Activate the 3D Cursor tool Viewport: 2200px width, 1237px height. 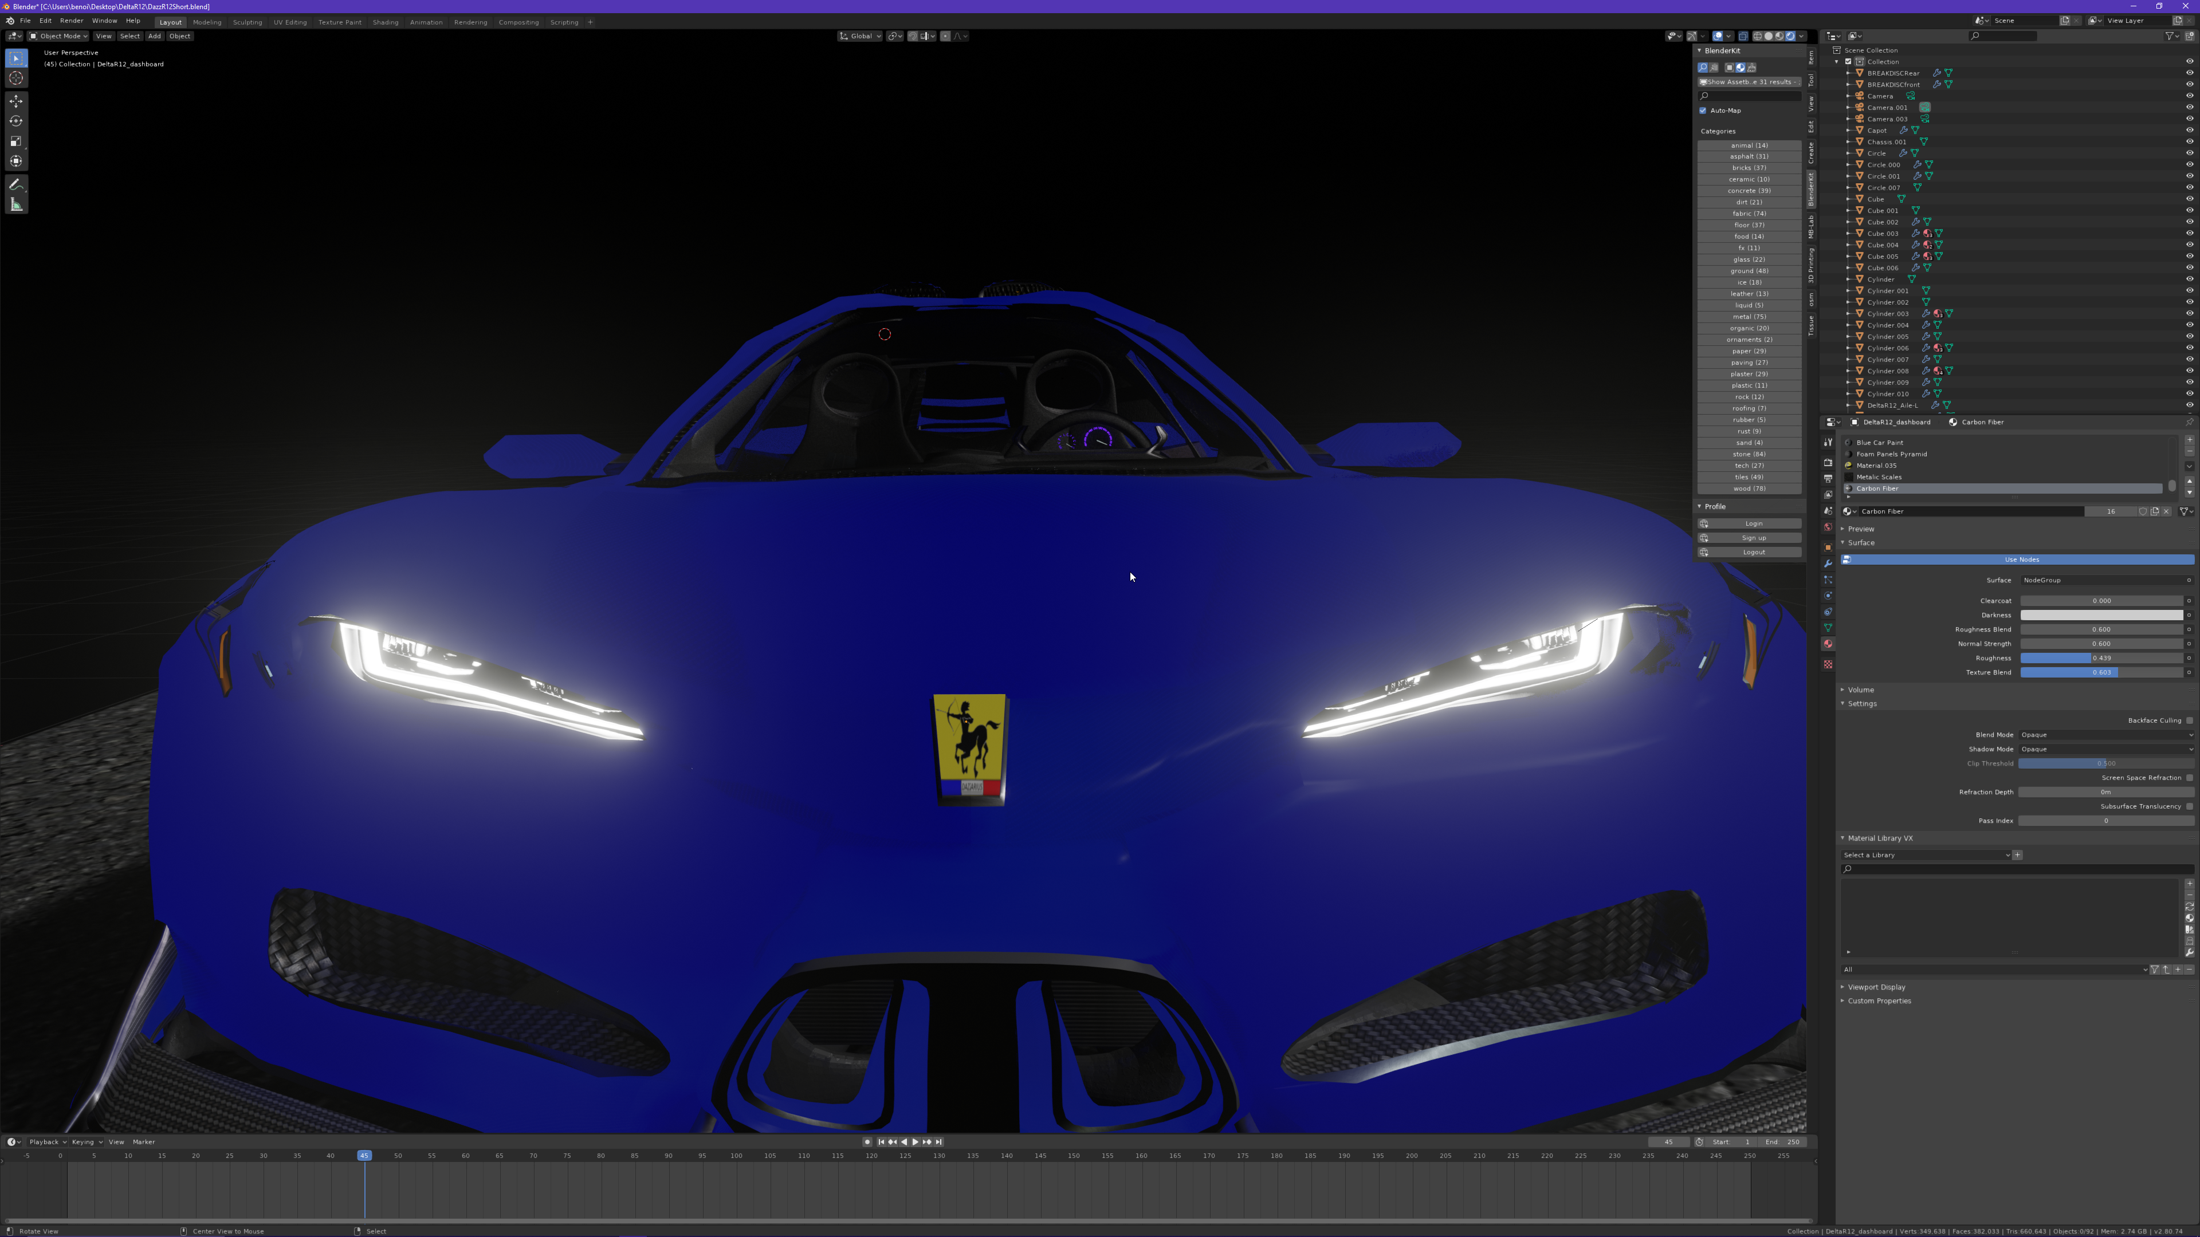16,78
